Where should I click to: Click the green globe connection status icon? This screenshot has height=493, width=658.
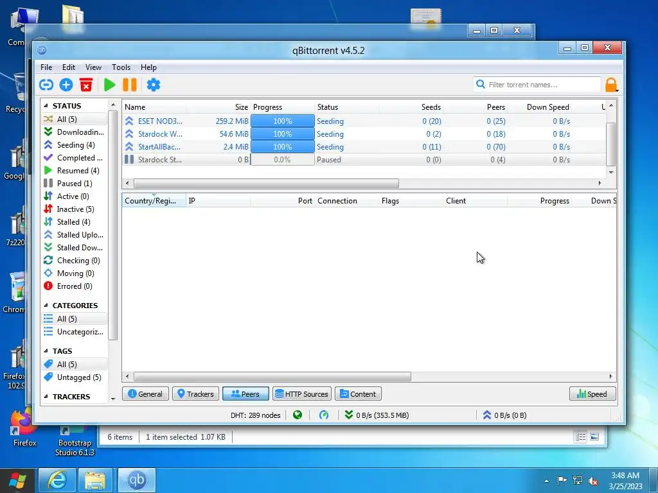point(298,415)
